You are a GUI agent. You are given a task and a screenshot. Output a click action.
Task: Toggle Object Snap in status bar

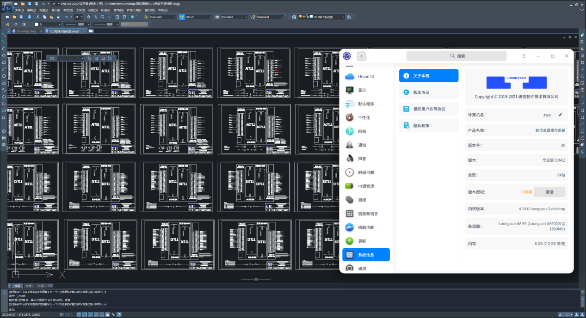(x=85, y=314)
